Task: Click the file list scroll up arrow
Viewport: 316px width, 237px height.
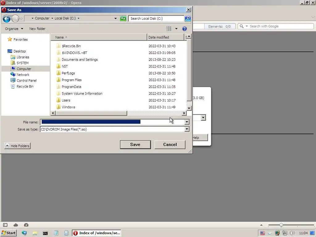Action: pos(189,36)
